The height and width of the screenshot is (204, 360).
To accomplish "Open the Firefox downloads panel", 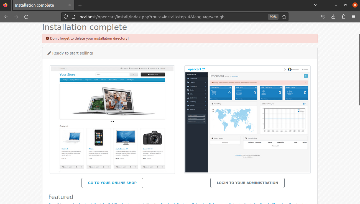I will [333, 17].
